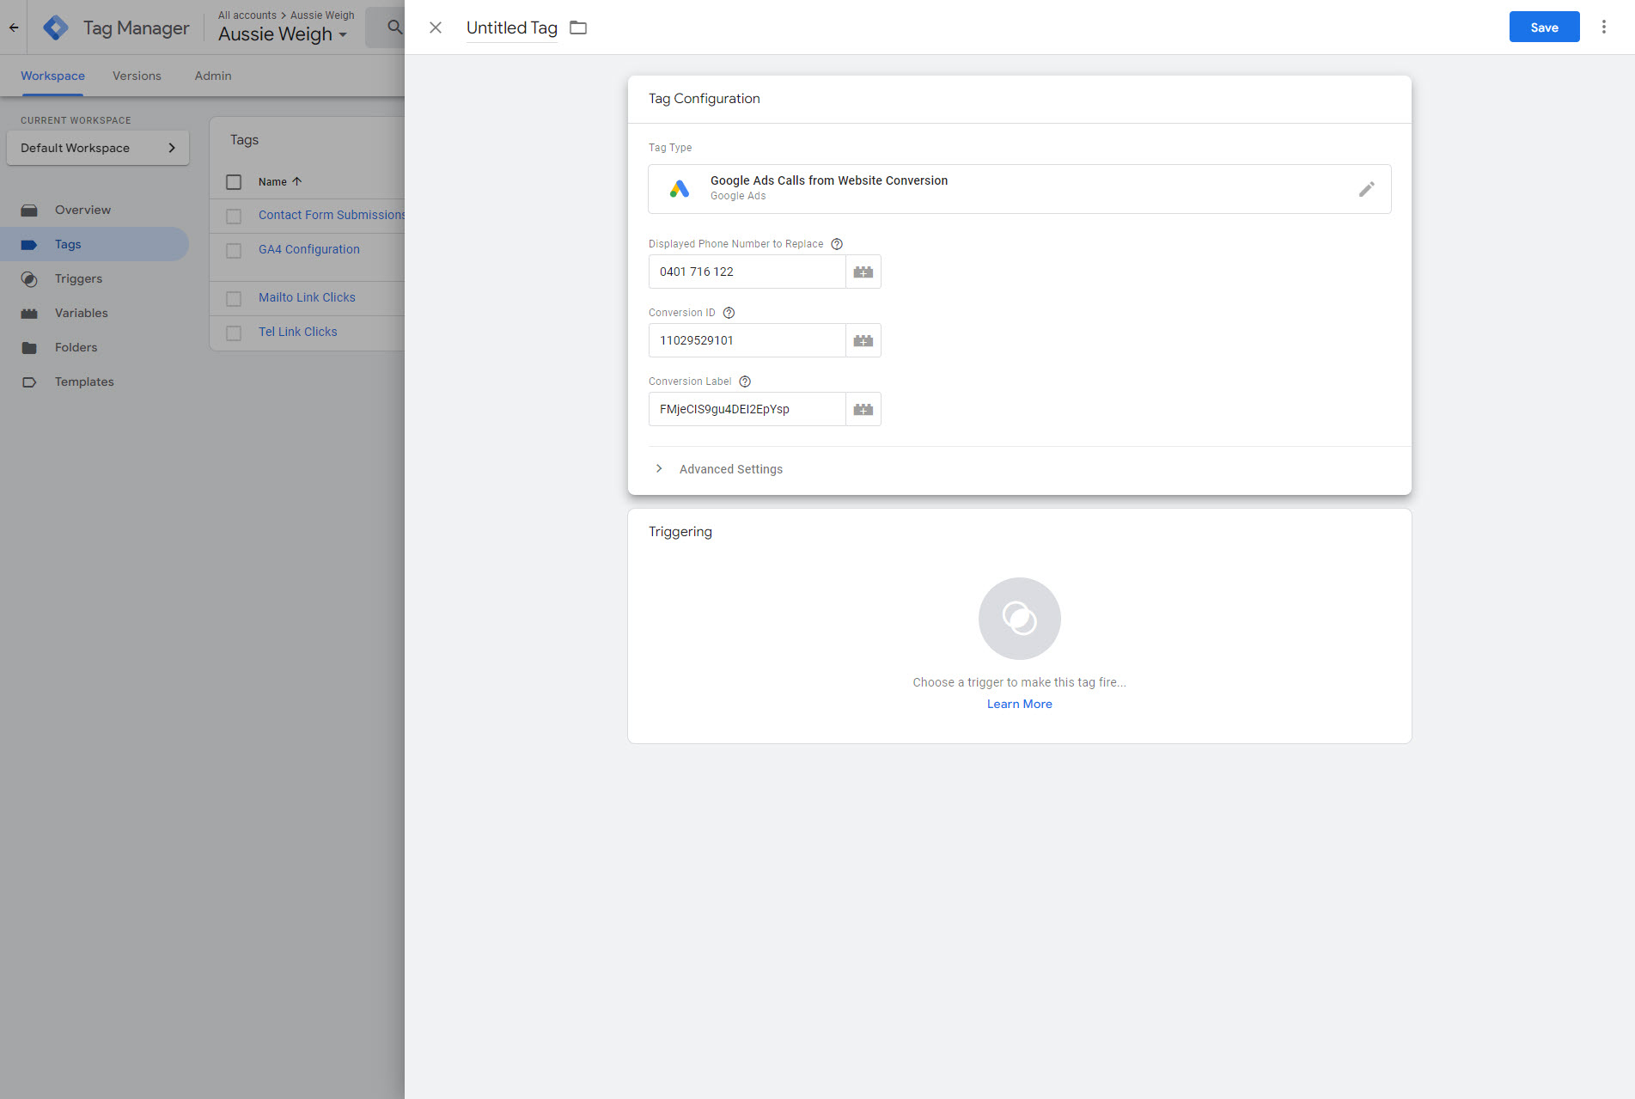Click the Conversion Label input field

pyautogui.click(x=747, y=409)
